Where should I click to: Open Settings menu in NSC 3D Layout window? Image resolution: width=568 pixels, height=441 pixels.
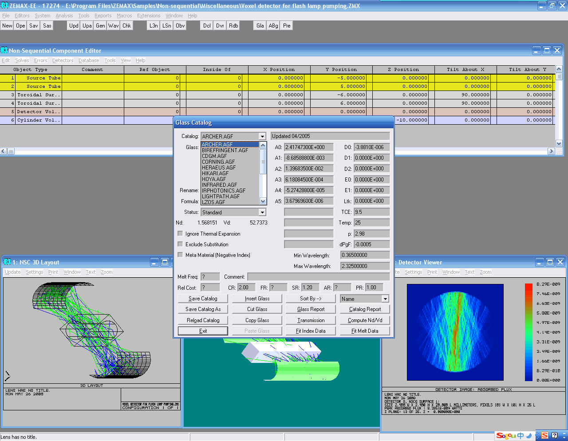click(x=35, y=272)
